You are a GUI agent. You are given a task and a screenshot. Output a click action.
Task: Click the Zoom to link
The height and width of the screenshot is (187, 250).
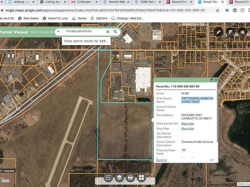coord(161,160)
